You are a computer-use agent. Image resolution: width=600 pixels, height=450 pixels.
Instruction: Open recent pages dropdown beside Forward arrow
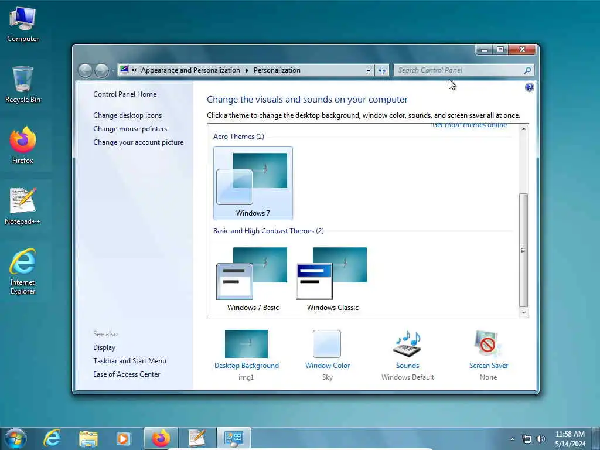[113, 71]
